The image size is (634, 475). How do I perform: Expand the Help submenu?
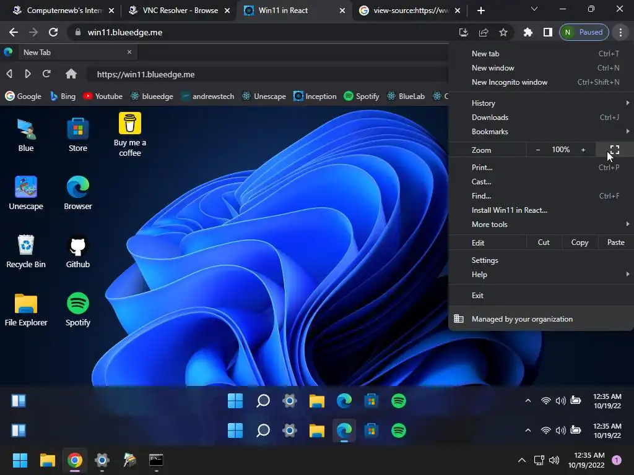(x=541, y=274)
